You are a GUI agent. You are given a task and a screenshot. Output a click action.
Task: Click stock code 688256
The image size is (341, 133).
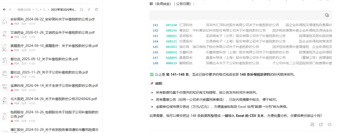pos(171,30)
